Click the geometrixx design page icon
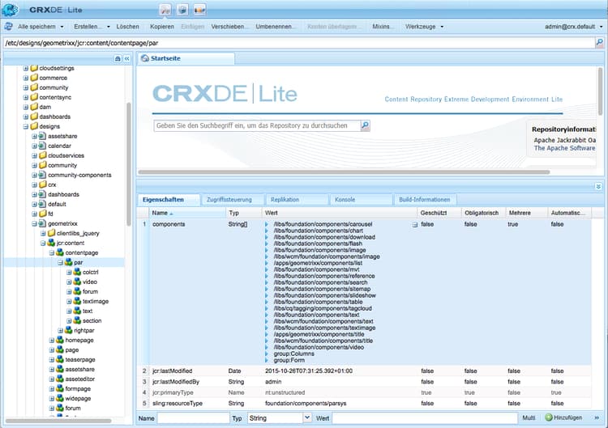 [42, 223]
